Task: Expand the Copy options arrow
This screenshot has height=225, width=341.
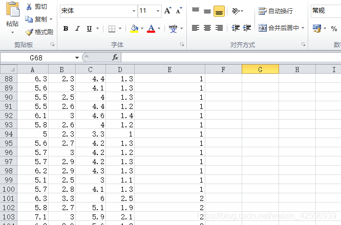Action: pyautogui.click(x=51, y=19)
